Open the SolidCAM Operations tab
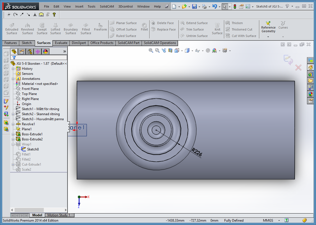316x225 pixels. point(160,43)
